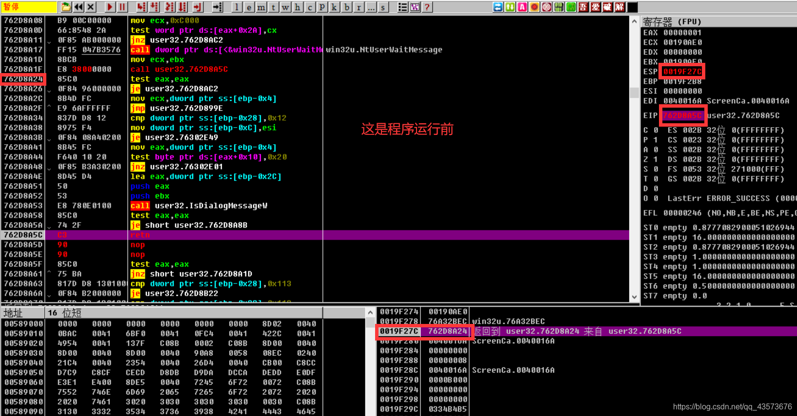Click the list-style options icon
797x416 pixels.
[x=402, y=7]
